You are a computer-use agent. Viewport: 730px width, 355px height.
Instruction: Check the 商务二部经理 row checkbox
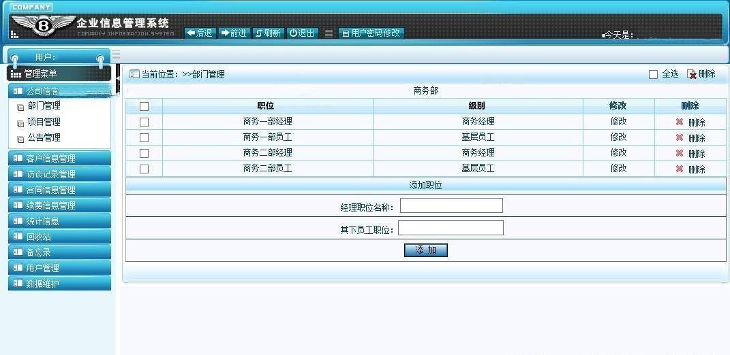(144, 153)
